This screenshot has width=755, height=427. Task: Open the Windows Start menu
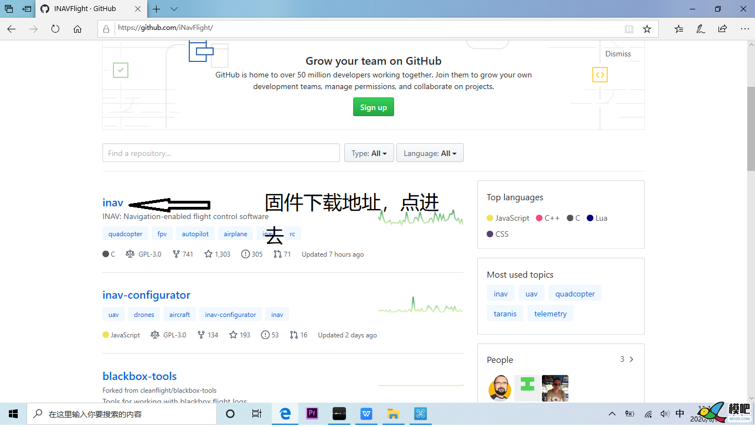coord(13,414)
